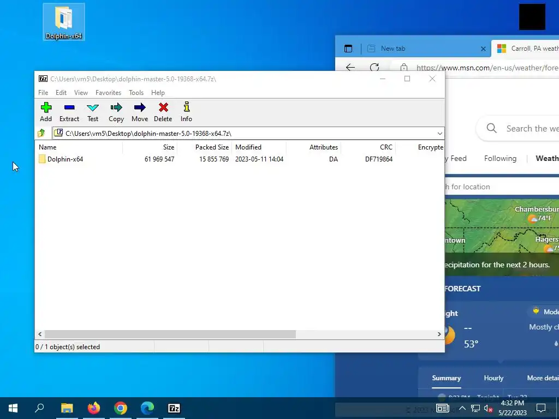This screenshot has width=559, height=419.
Task: Expand the 7-Zip address path dropdown
Action: (440, 133)
